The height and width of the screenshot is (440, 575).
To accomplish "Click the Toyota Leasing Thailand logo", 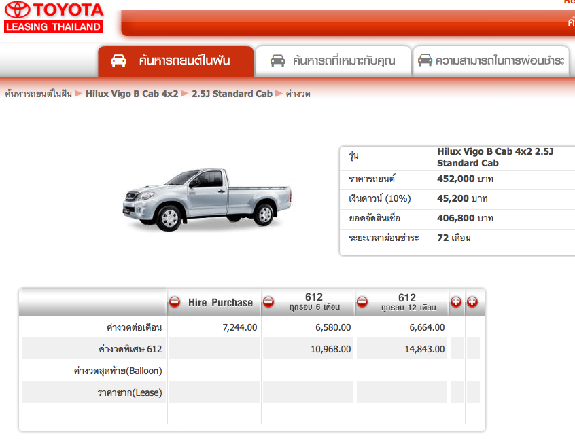I will point(54,17).
